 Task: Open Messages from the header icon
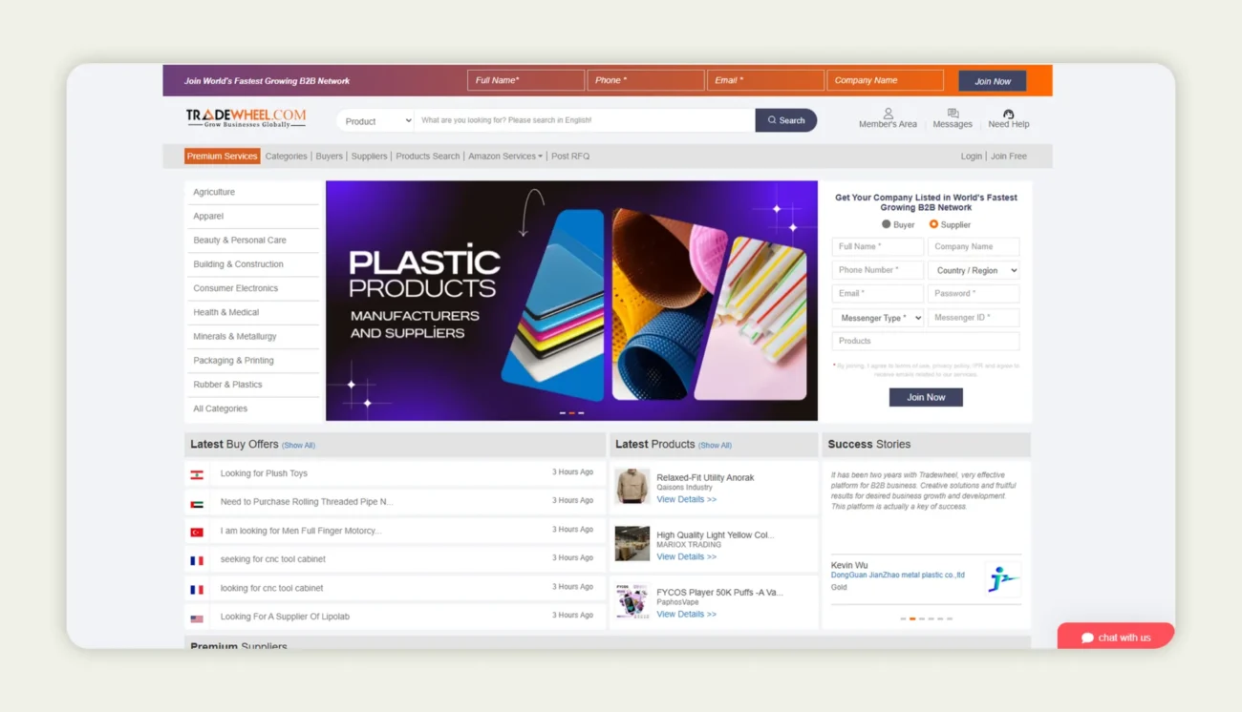pyautogui.click(x=953, y=115)
